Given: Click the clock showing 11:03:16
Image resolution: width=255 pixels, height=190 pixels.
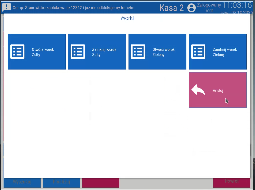Looking at the screenshot, I should pos(237,5).
